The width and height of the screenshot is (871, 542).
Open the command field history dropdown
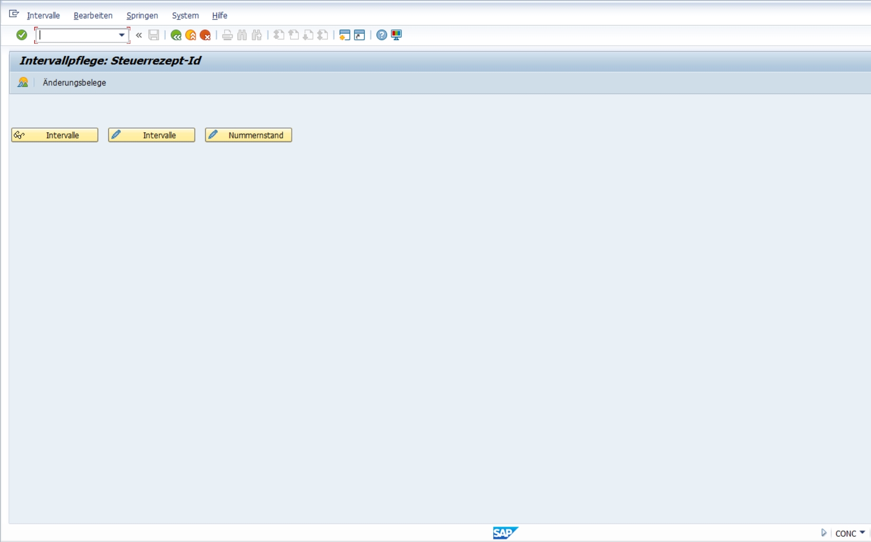(122, 35)
